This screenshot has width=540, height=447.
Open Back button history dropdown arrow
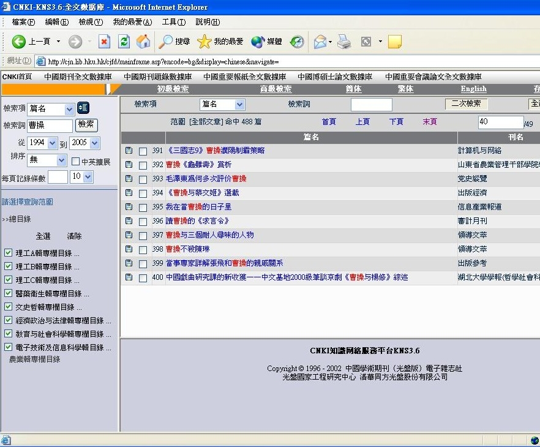coord(58,42)
